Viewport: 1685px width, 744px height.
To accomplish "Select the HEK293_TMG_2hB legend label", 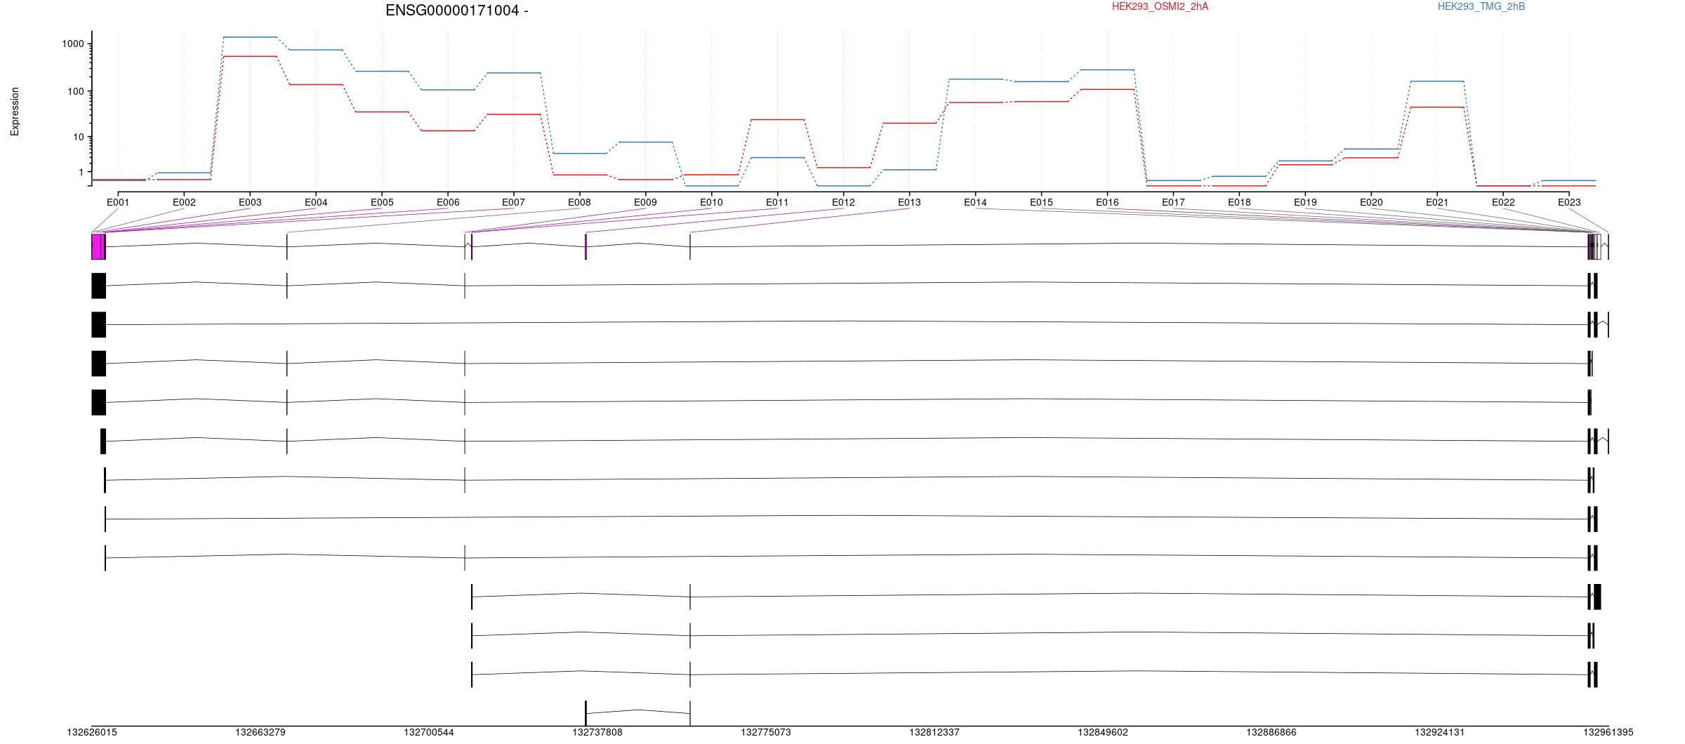I will 1481,6.
